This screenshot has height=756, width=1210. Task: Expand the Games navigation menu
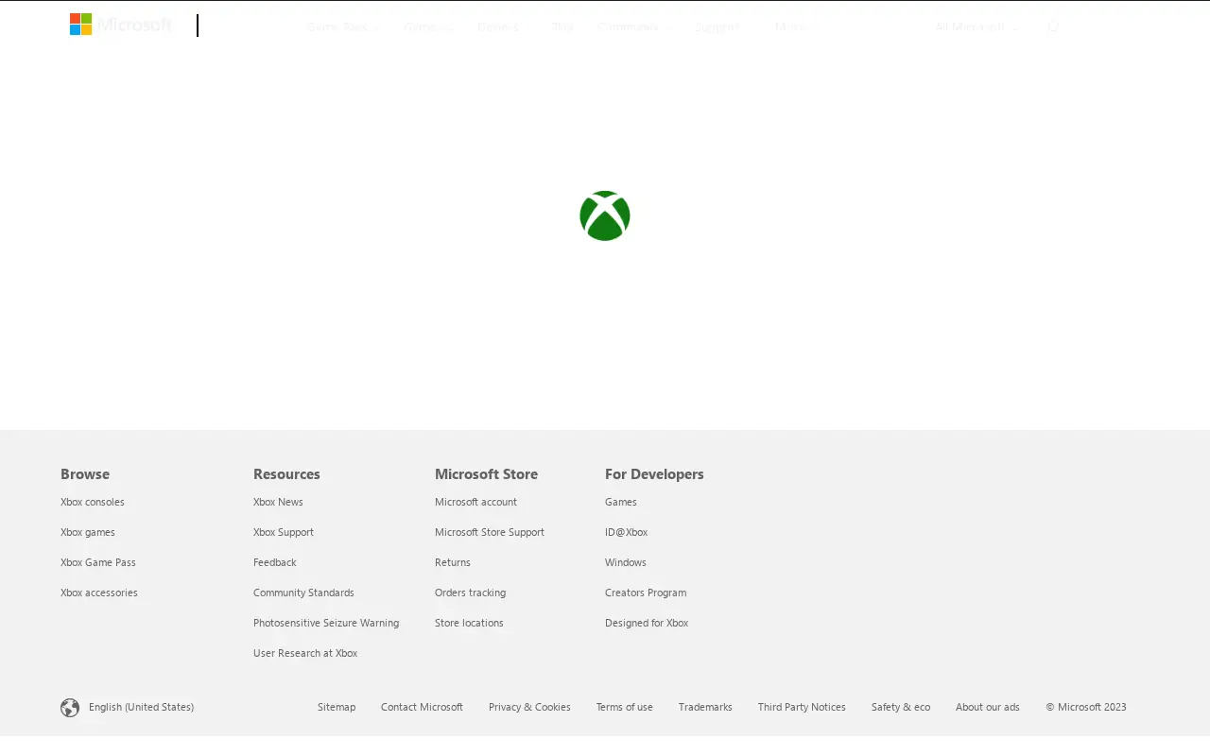point(428,26)
